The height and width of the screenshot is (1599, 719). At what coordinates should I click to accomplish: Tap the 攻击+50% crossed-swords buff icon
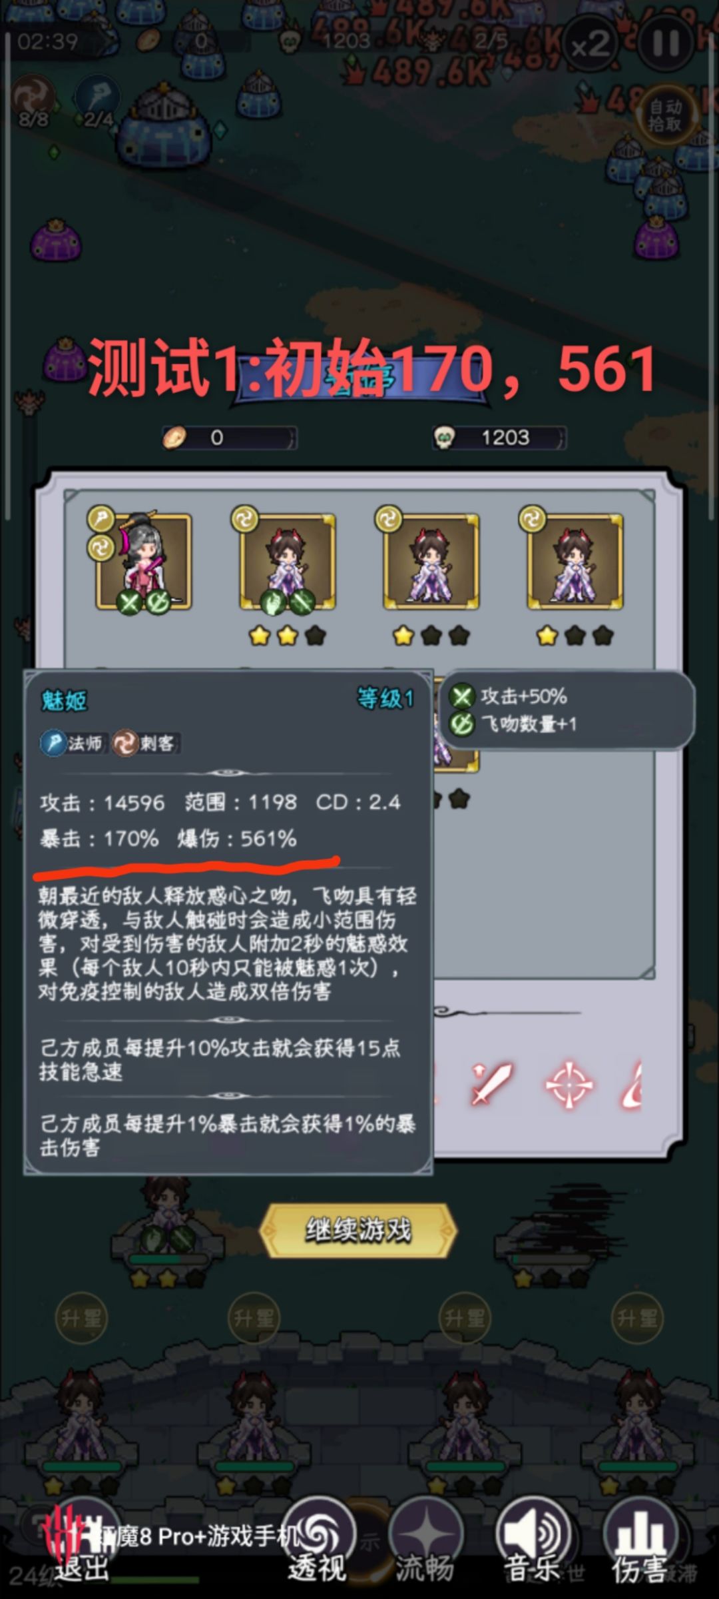[x=461, y=696]
